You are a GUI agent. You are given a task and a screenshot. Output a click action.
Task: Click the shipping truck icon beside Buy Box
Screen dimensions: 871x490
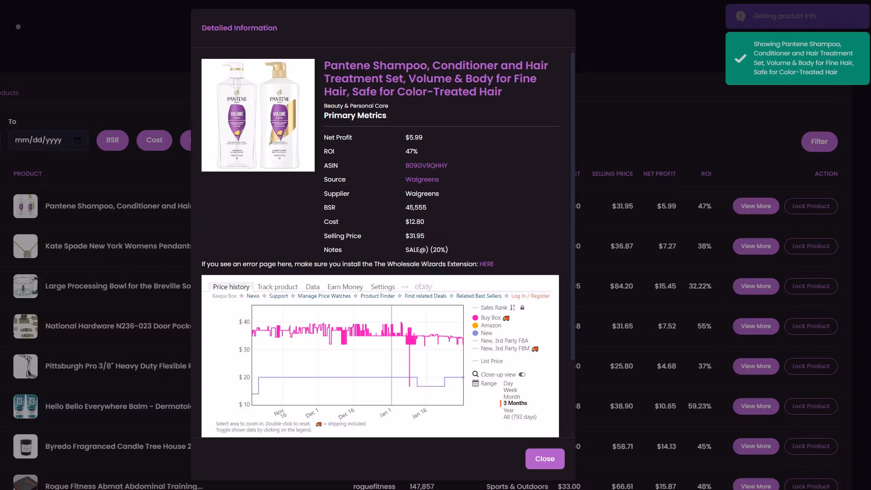pos(506,318)
